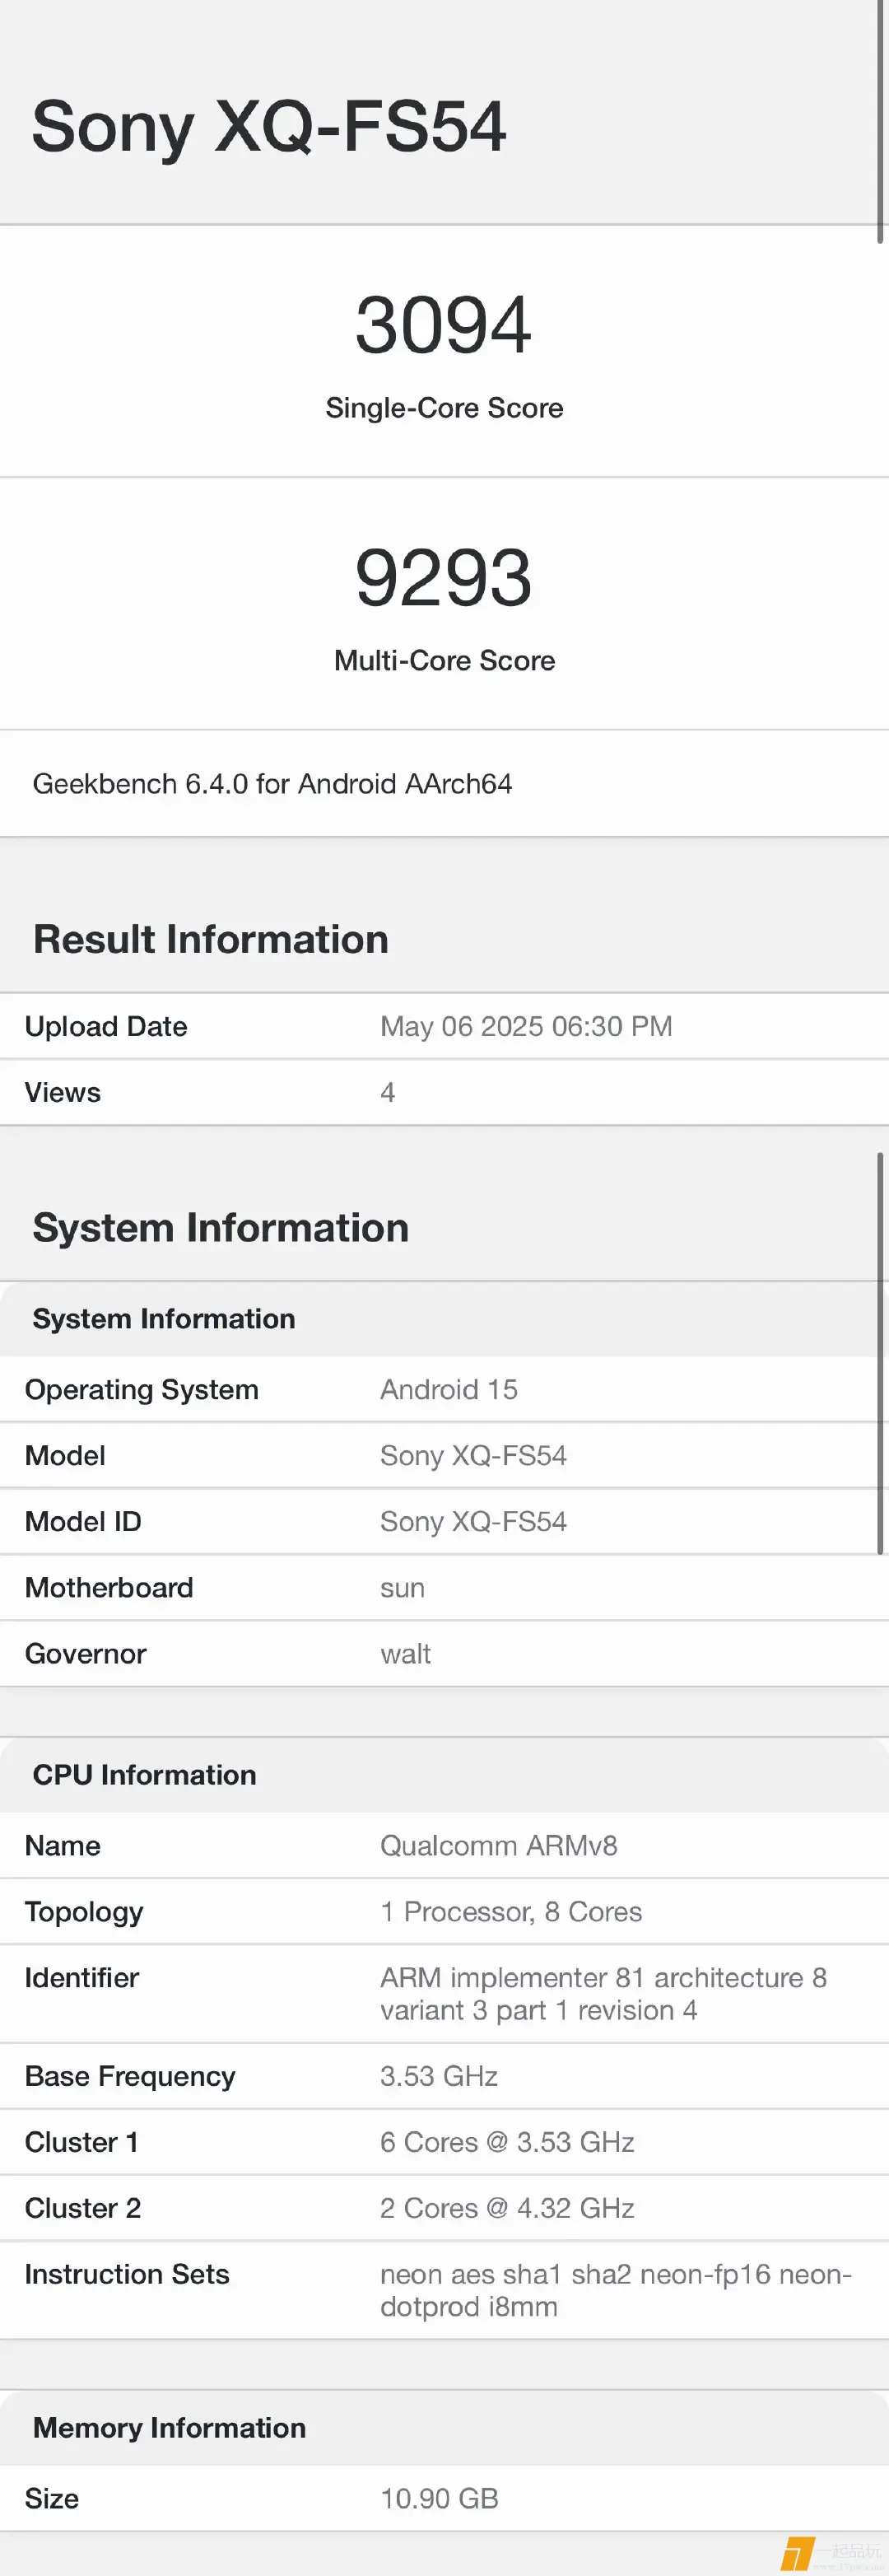
Task: Select the 9293 multi-core score value
Action: tap(443, 578)
